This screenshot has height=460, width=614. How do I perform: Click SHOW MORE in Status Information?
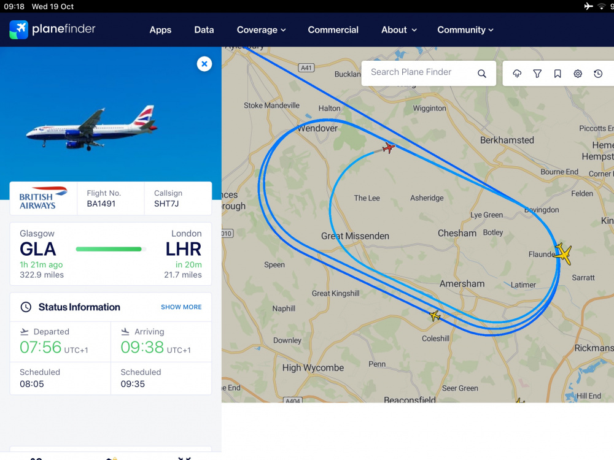(x=181, y=307)
